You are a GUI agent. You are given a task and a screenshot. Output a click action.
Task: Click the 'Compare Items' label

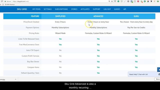point(33,67)
